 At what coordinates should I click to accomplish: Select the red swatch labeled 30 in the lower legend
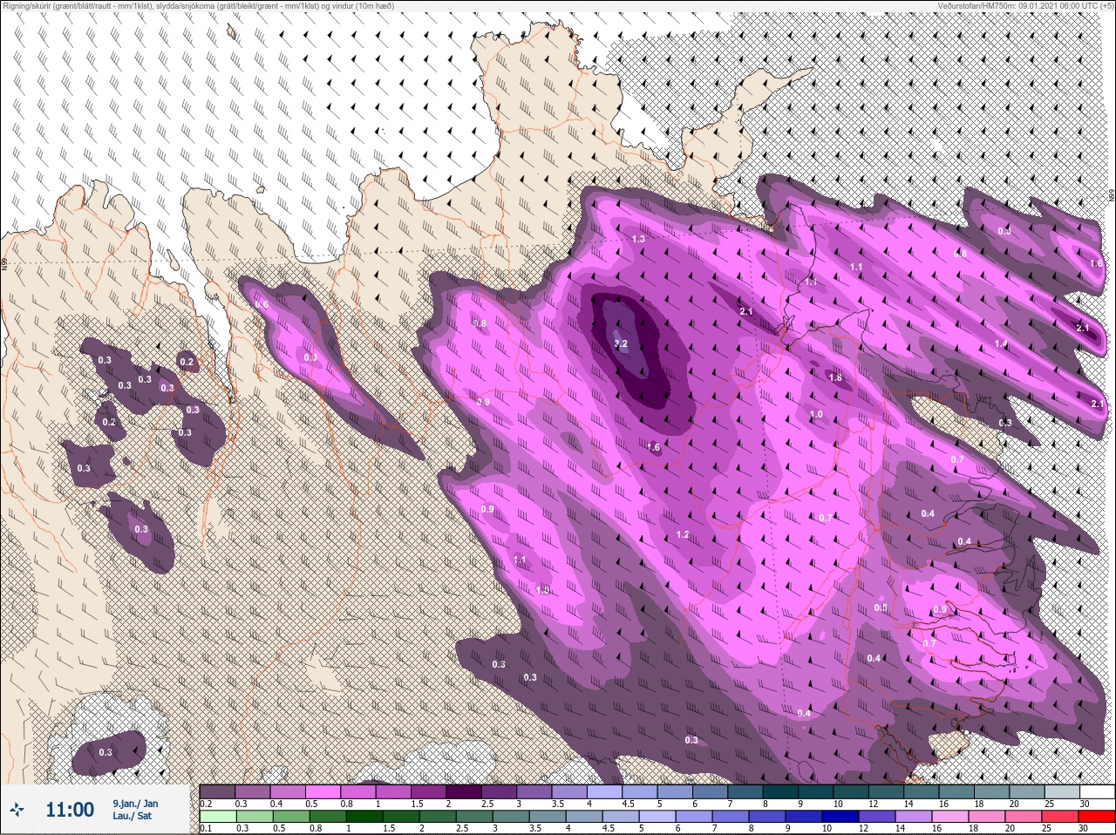pos(1097,817)
